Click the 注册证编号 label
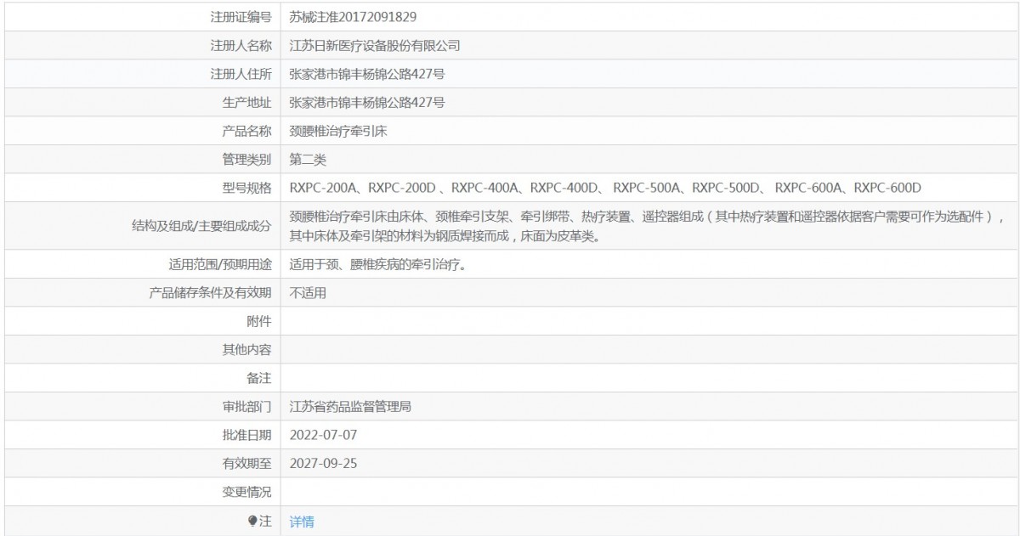 click(x=241, y=16)
